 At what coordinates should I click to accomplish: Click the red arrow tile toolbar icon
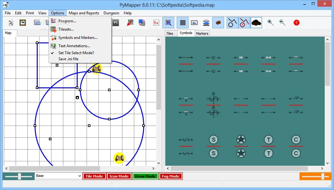[130, 23]
